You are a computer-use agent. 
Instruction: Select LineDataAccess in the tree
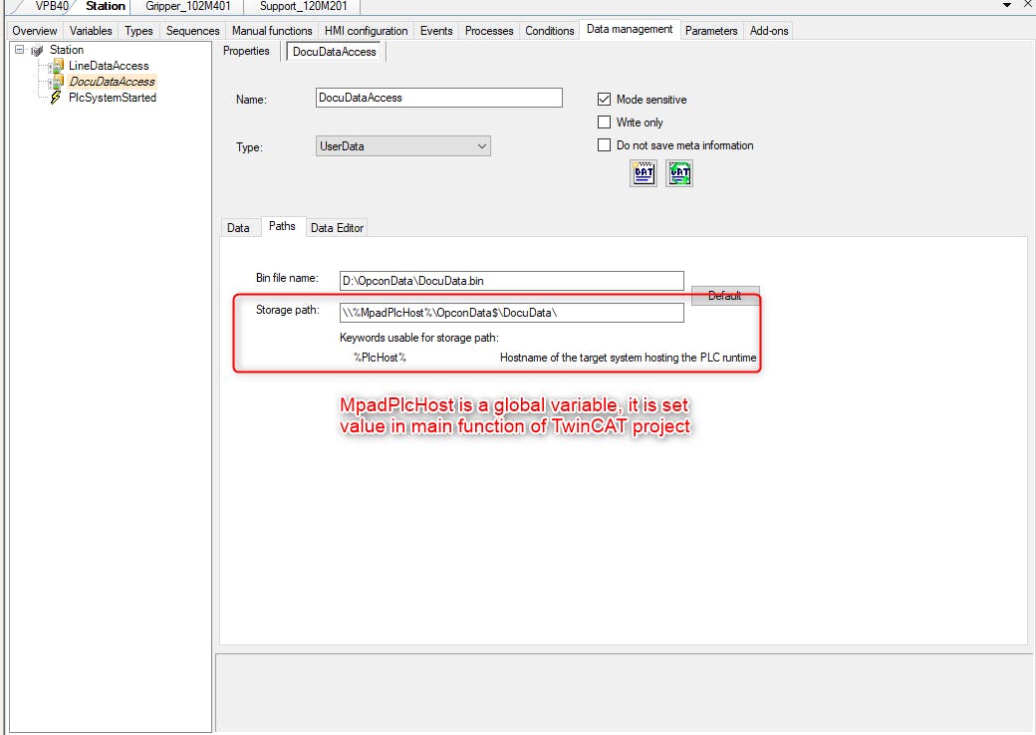tap(109, 66)
